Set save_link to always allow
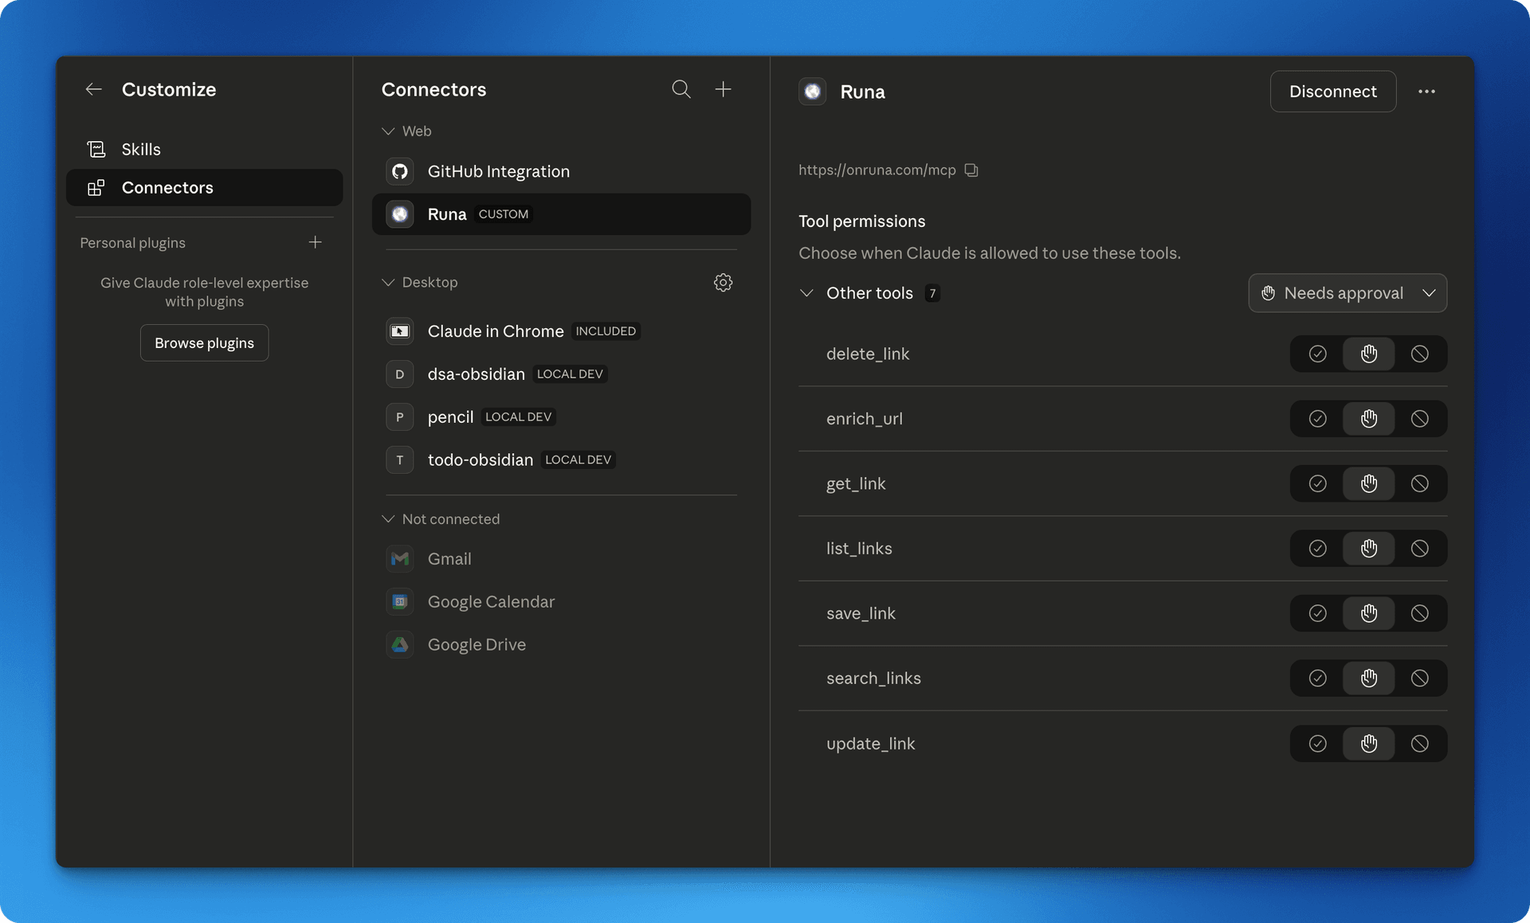 pyautogui.click(x=1317, y=613)
